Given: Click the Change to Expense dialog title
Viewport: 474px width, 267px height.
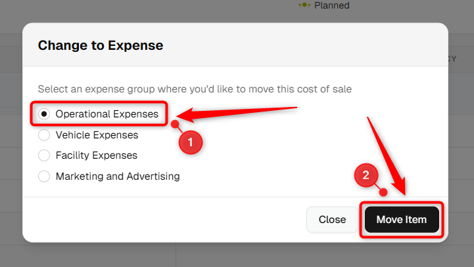Looking at the screenshot, I should (101, 45).
